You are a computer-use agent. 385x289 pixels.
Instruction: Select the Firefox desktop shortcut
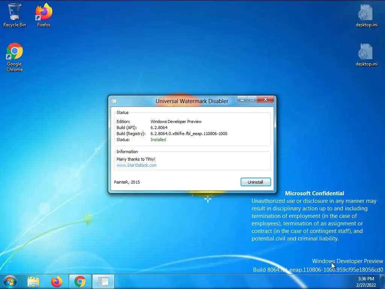44,15
